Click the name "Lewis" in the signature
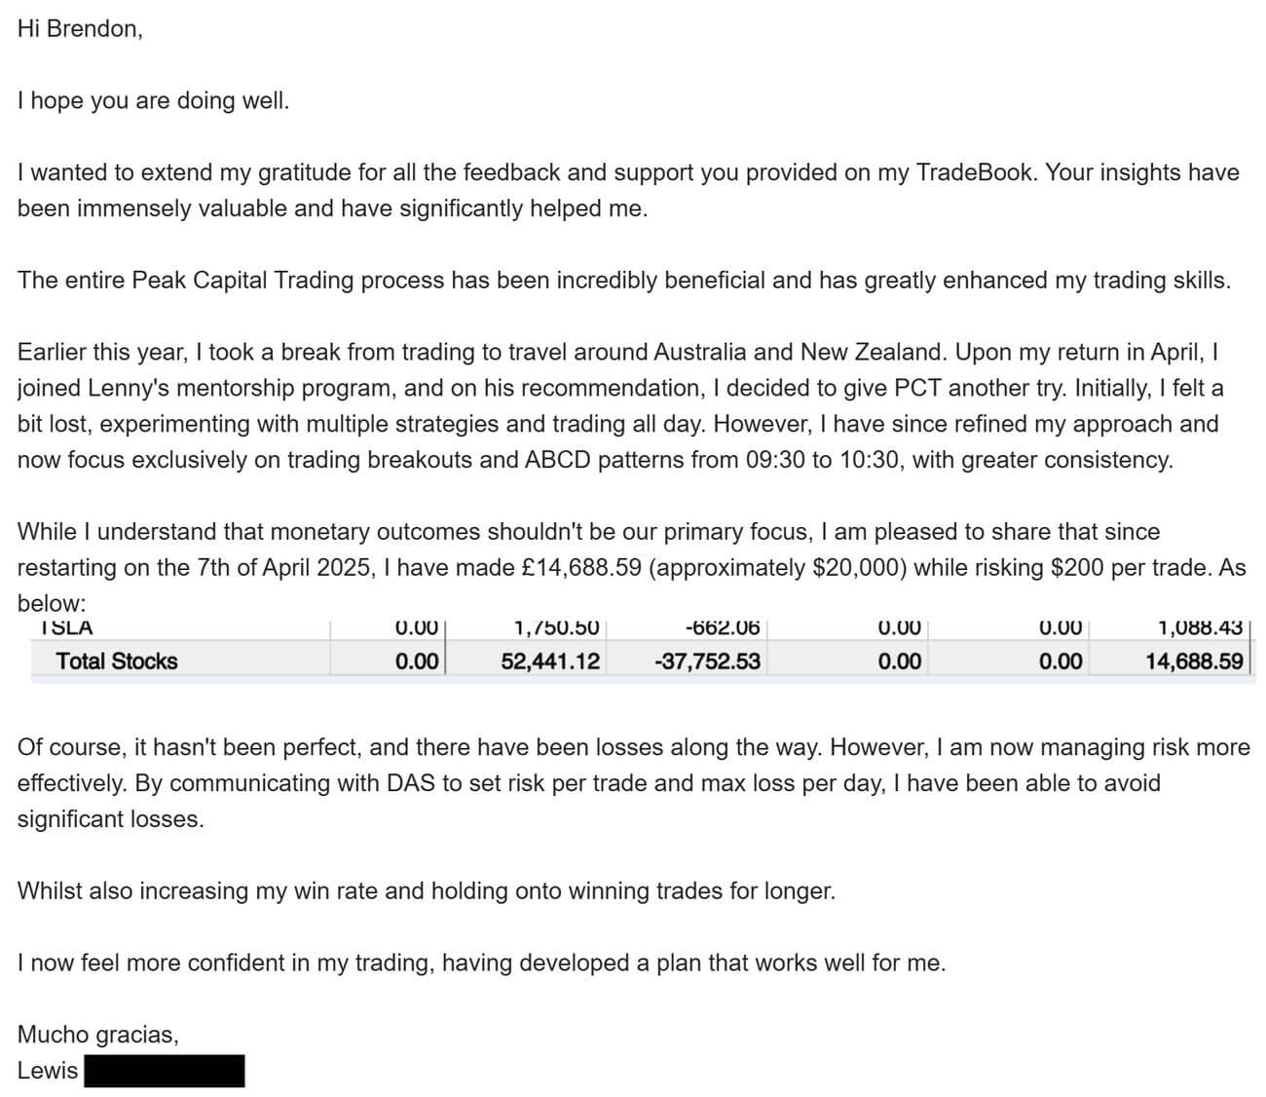 pos(48,1071)
